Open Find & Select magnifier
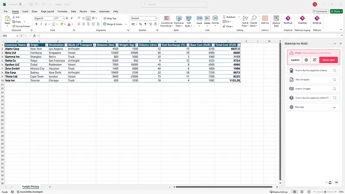Image resolution: width=345 pixels, height=194 pixels. pos(254,21)
